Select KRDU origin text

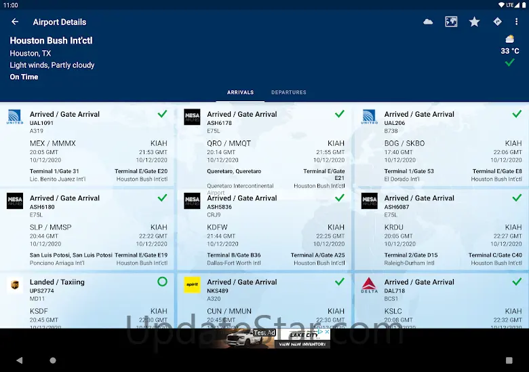394,227
